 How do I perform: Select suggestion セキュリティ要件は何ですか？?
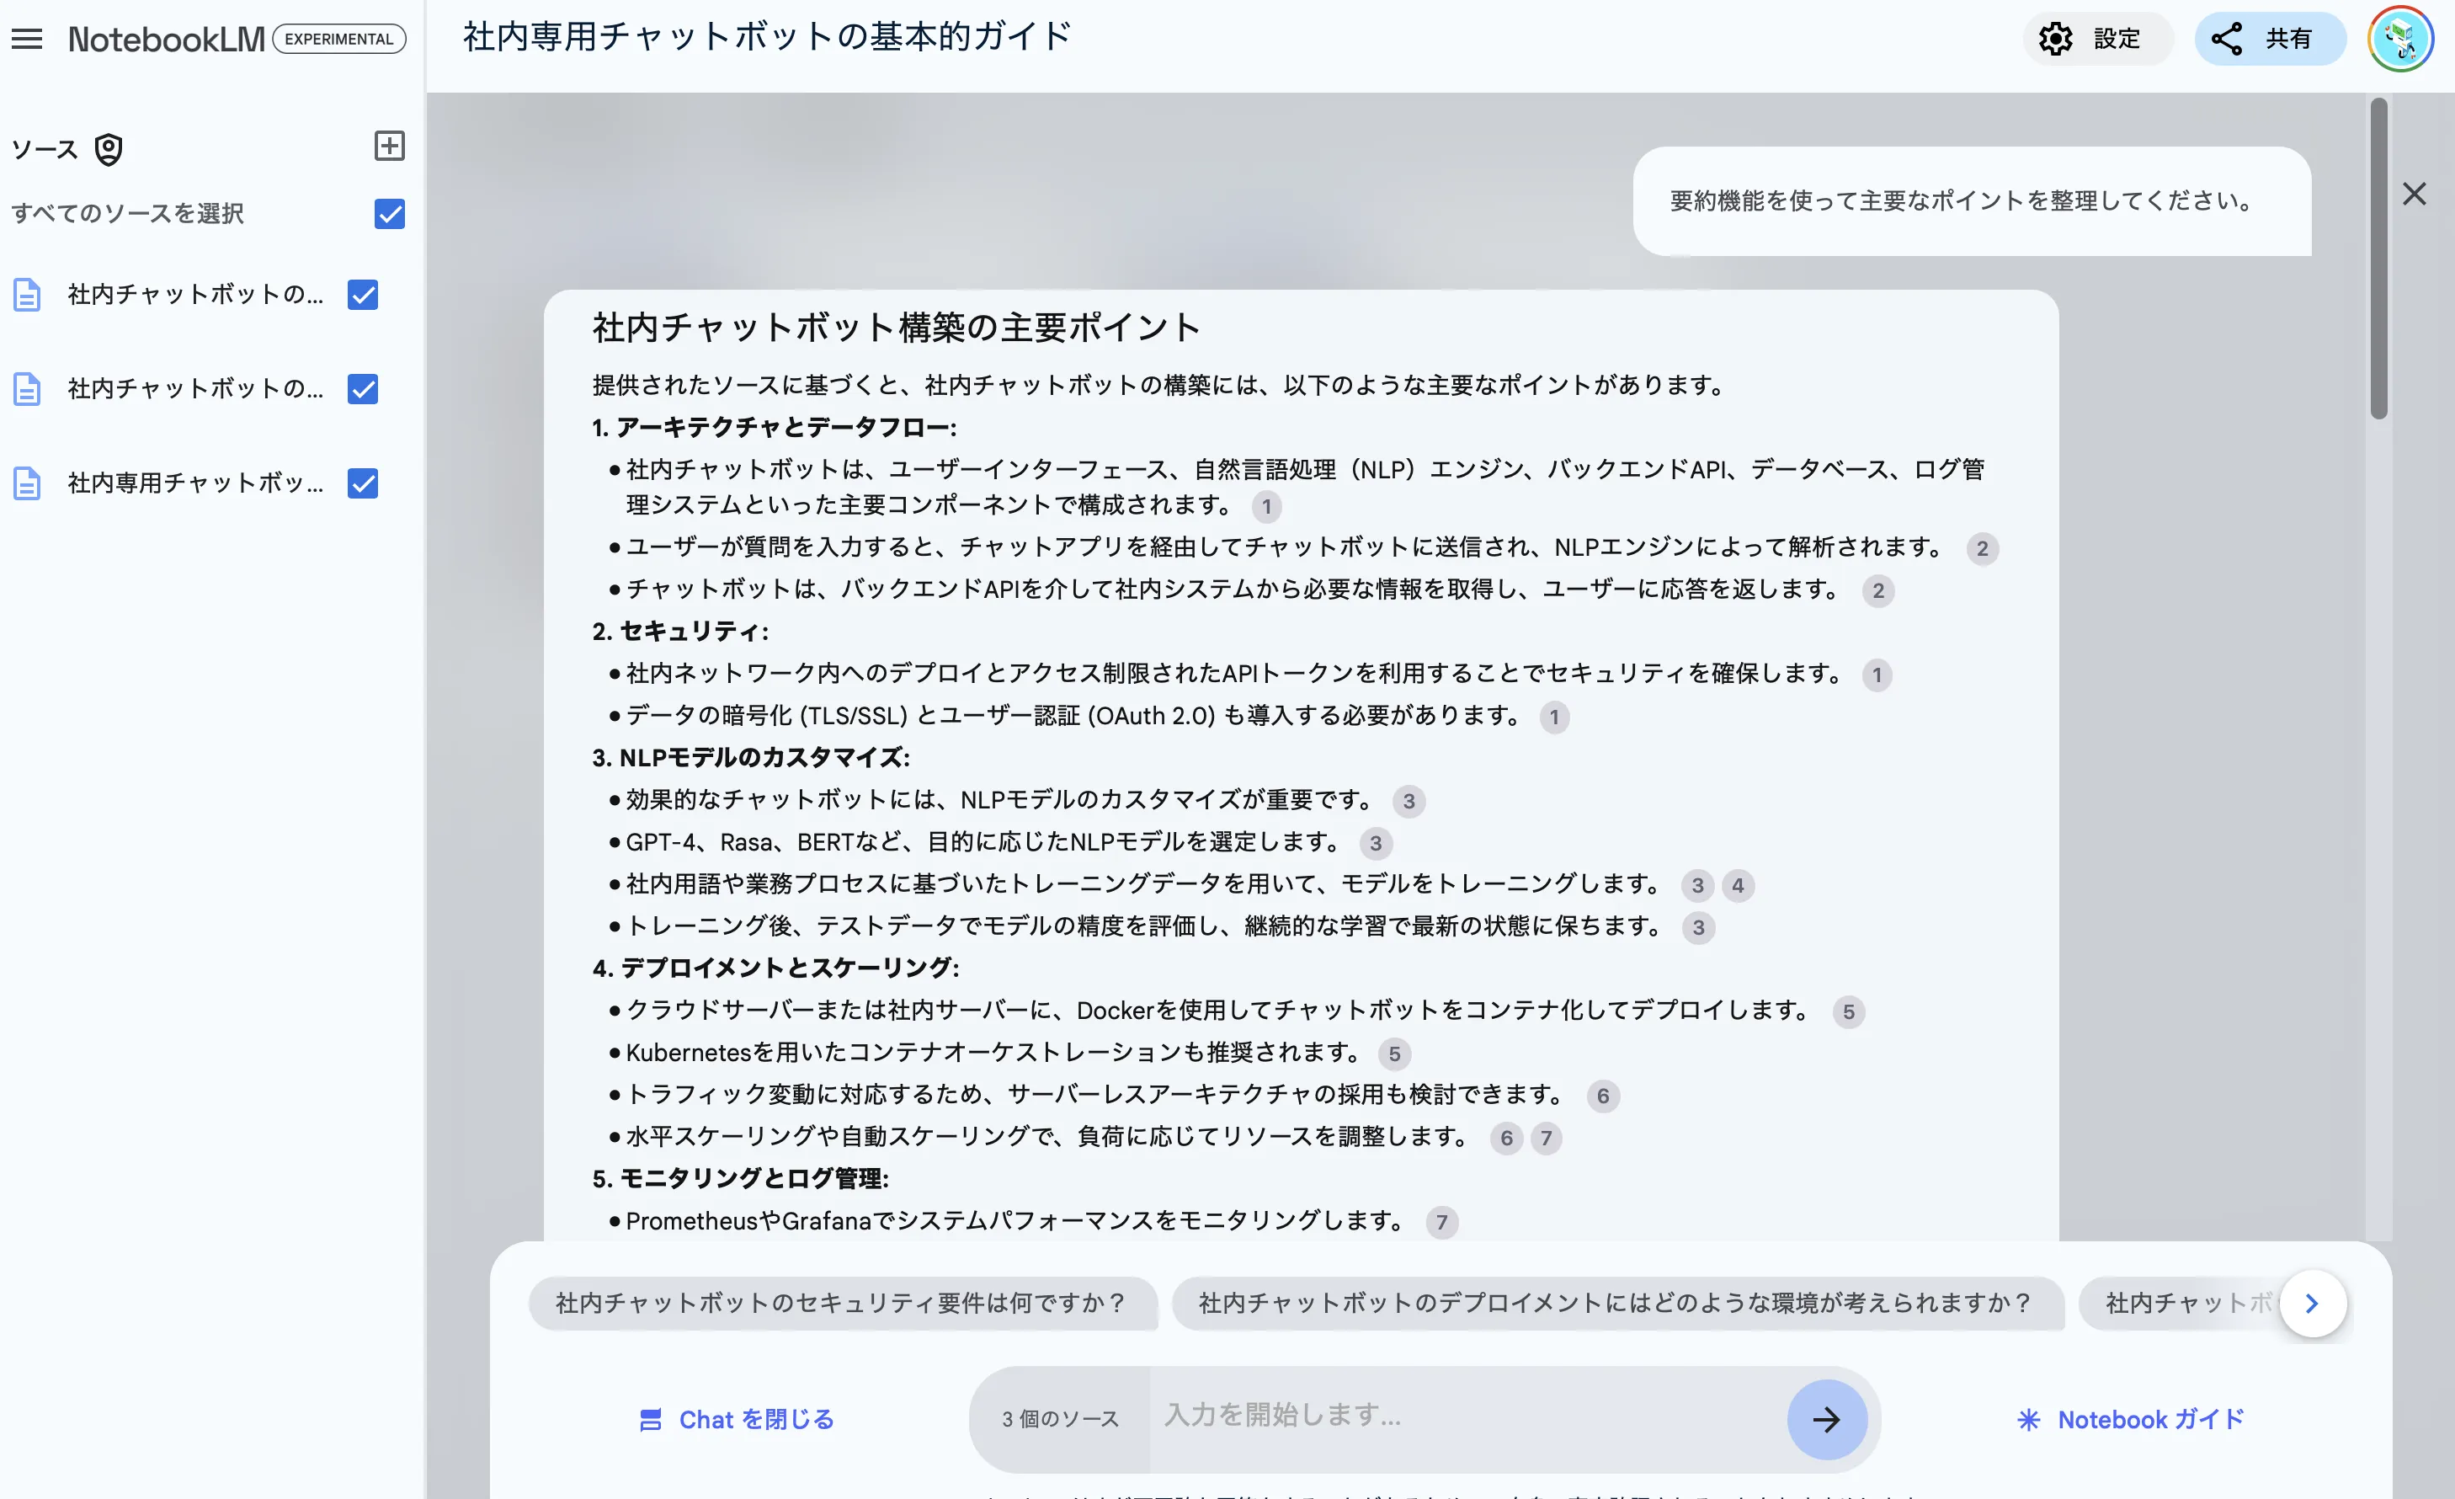click(x=842, y=1303)
